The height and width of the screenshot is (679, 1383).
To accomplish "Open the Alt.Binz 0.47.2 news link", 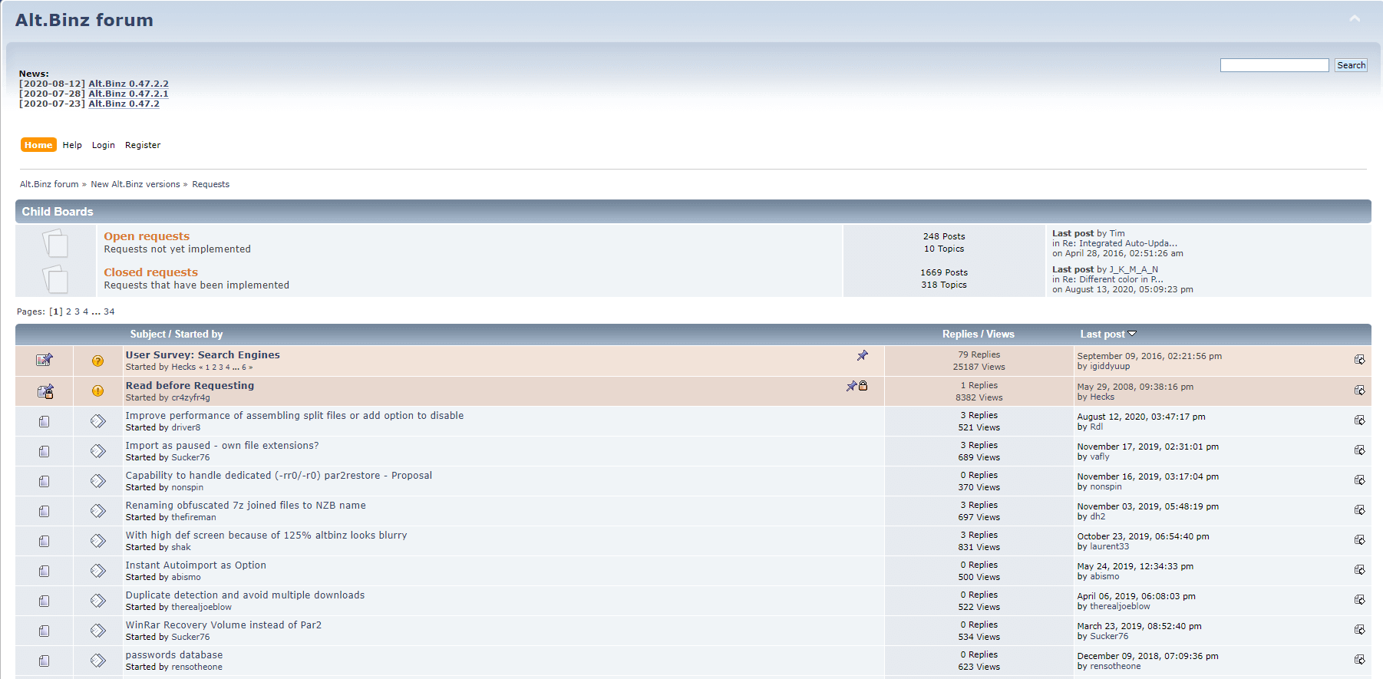I will [124, 104].
